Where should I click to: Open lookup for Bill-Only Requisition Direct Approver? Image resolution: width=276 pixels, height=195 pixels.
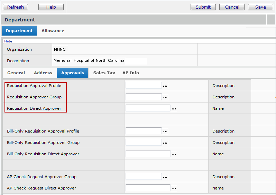click(x=174, y=154)
